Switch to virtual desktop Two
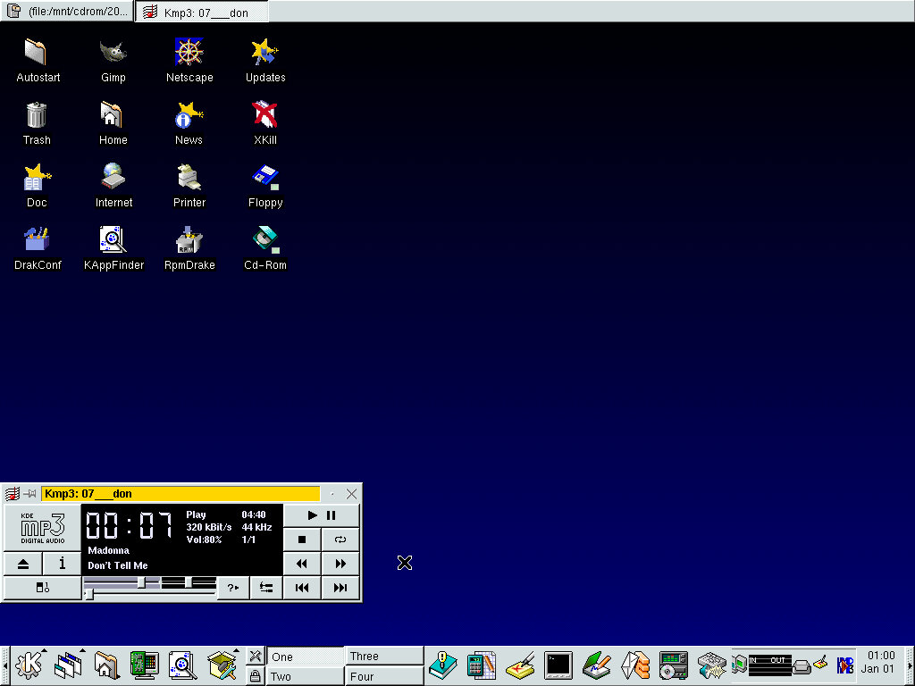915x686 pixels. coord(305,676)
